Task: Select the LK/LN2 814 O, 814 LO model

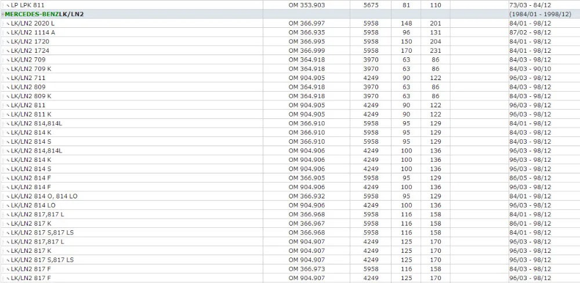Action: click(44, 196)
